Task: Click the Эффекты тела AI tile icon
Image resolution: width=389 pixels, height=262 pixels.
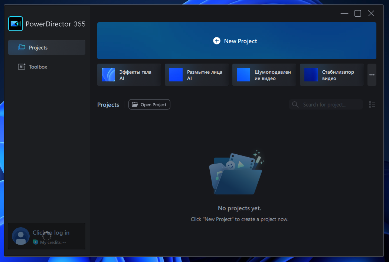Action: (x=108, y=75)
